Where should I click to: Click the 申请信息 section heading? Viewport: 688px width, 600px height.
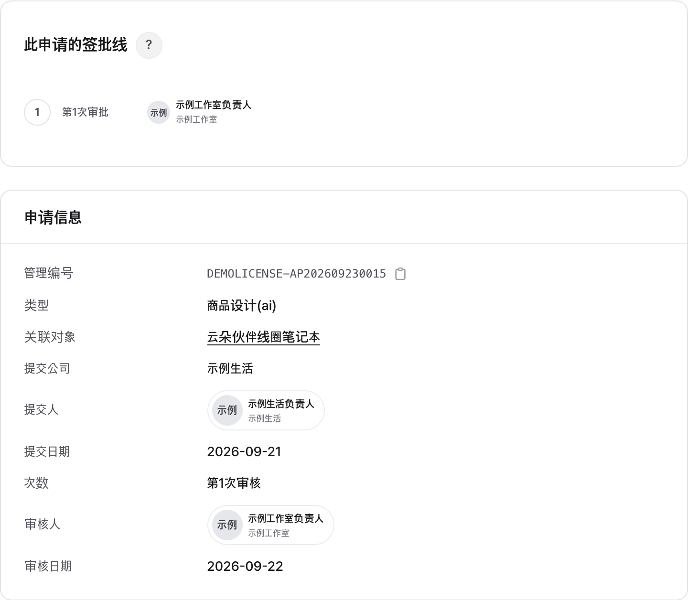coord(53,217)
